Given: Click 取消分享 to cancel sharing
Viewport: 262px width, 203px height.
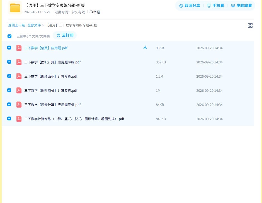Looking at the screenshot, I should tap(190, 6).
